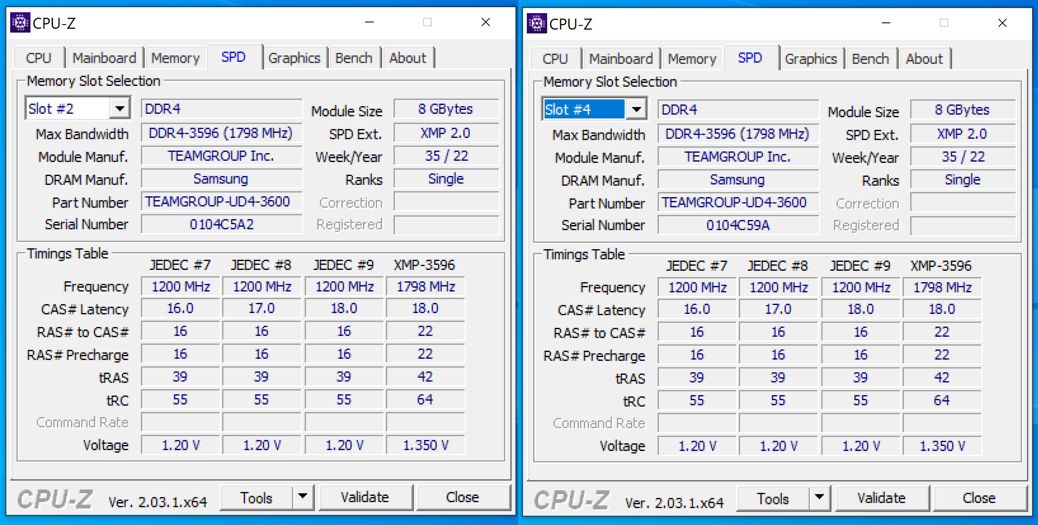Click XMP-3596 frequency 1798 MHz in right window
Viewport: 1038px width, 525px height.
(942, 287)
